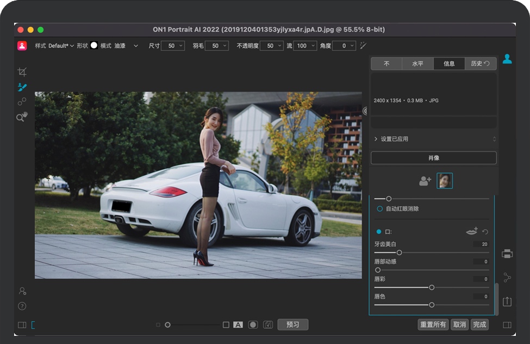This screenshot has width=530, height=344.
Task: Click the add lips icon in 口 section
Action: pos(472,232)
